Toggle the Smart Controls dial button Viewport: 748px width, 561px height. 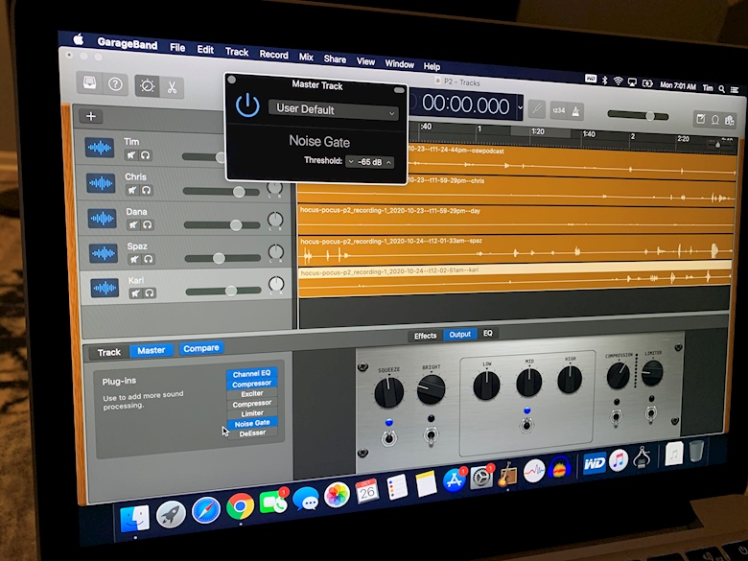(147, 86)
